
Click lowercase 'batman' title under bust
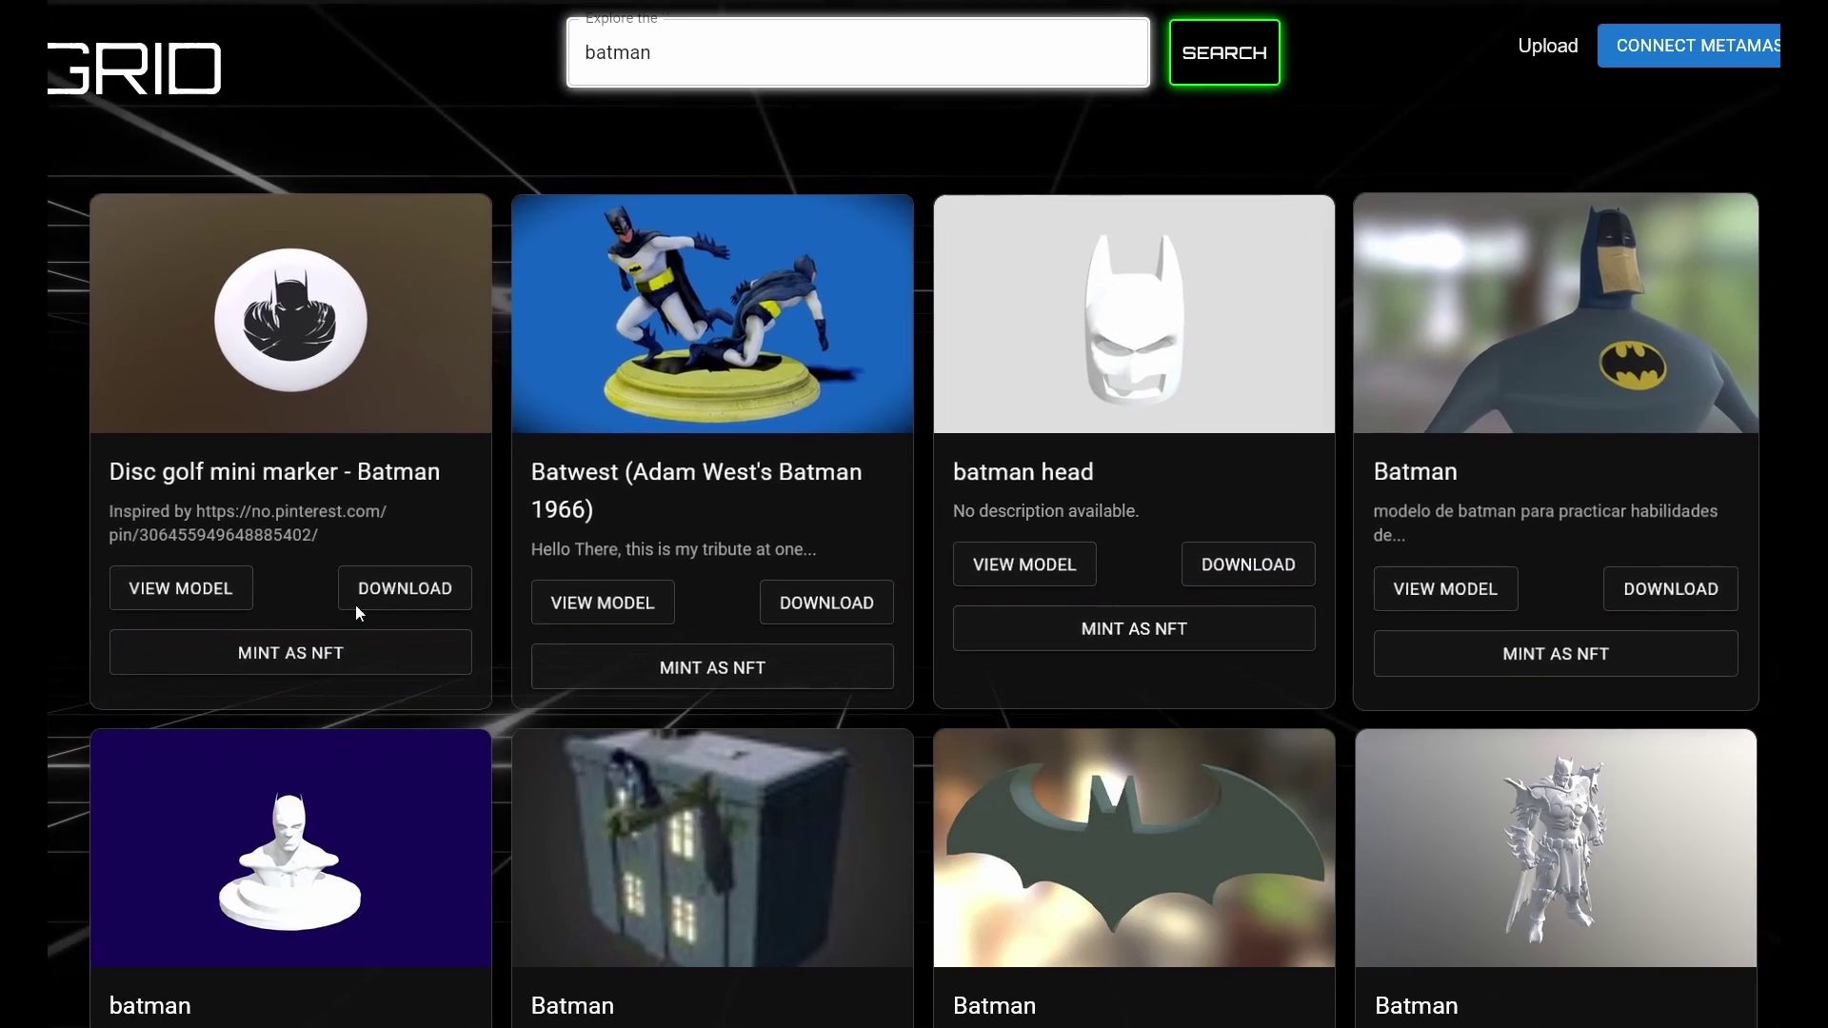coord(149,1006)
